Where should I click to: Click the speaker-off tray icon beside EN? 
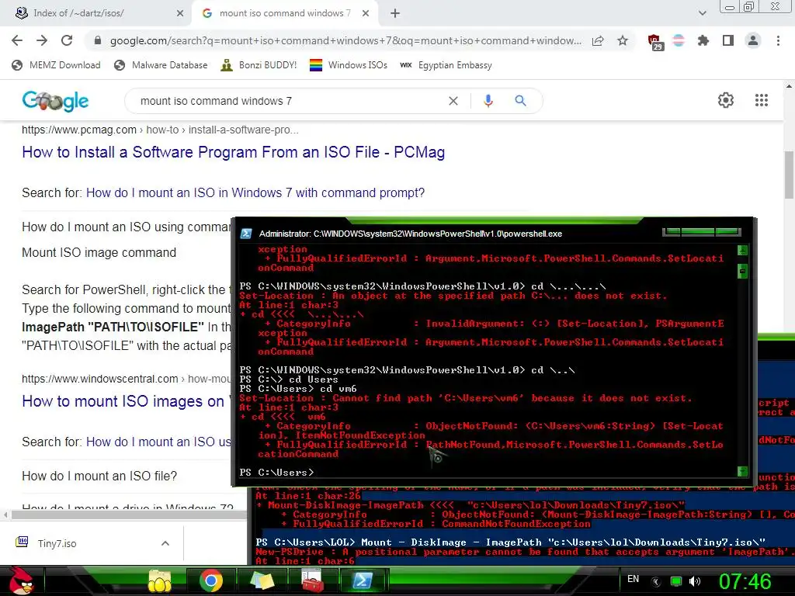pos(656,581)
